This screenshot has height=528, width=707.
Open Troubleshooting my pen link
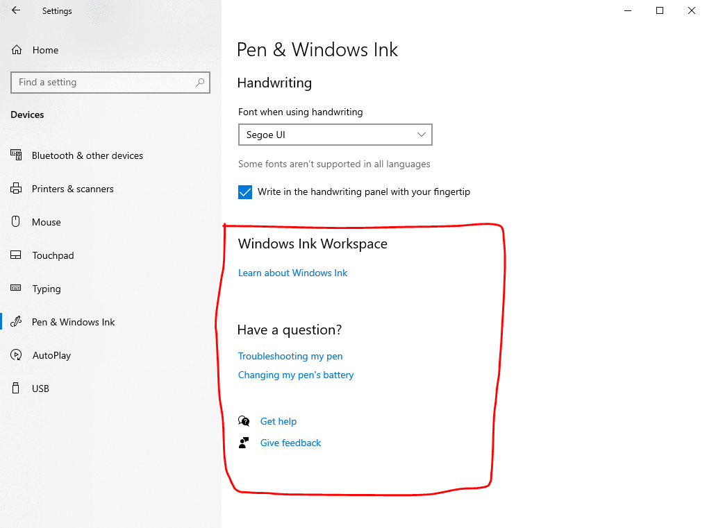point(290,356)
